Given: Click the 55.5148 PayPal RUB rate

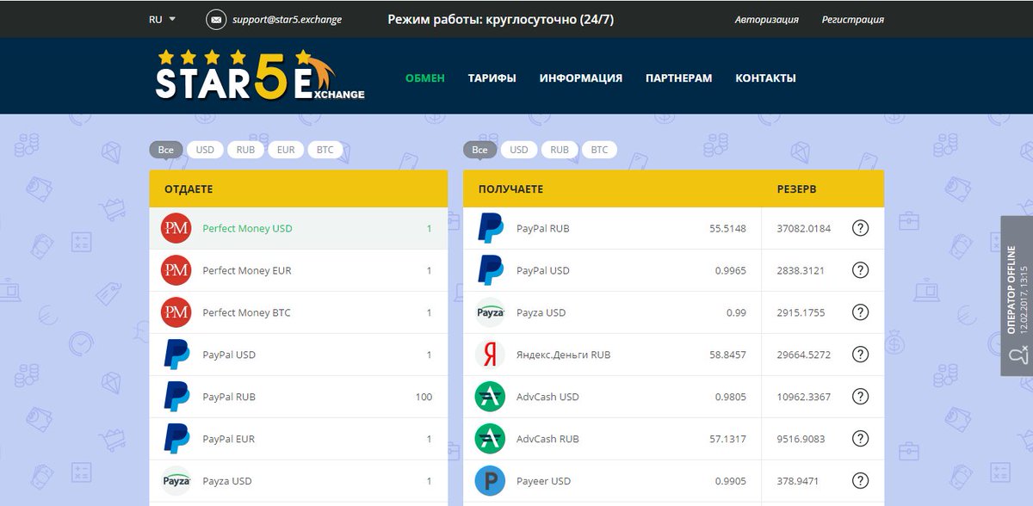Looking at the screenshot, I should click(727, 229).
